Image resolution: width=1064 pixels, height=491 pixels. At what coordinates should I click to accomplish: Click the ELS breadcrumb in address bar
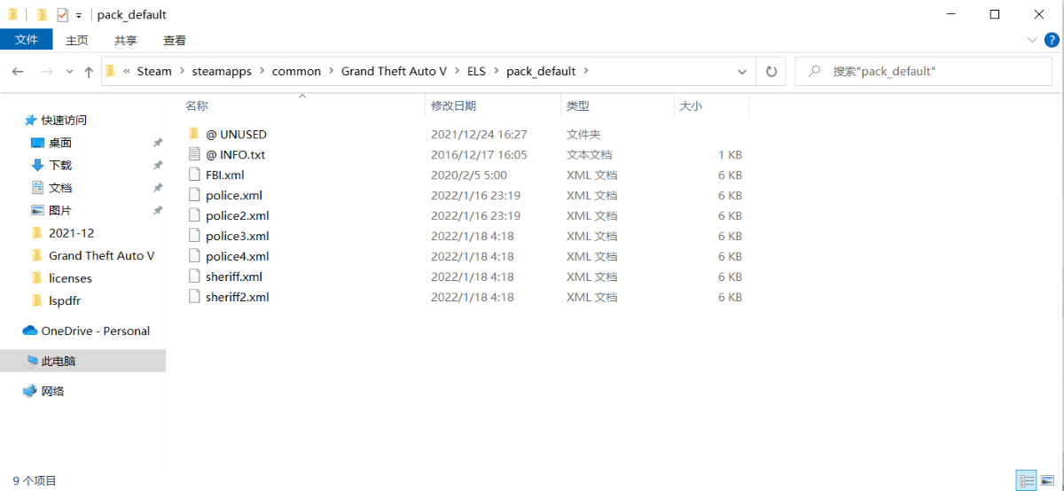[476, 71]
